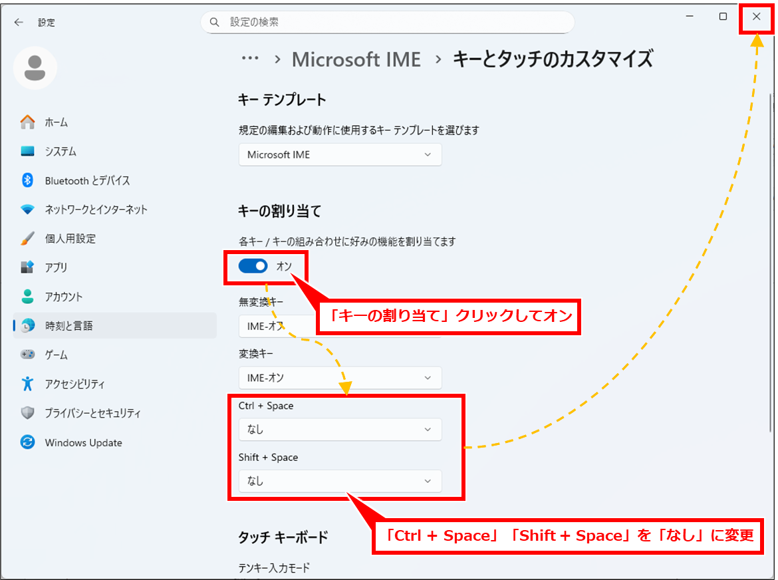Click the Personalization paintbrush icon
This screenshot has width=778, height=580.
27,238
